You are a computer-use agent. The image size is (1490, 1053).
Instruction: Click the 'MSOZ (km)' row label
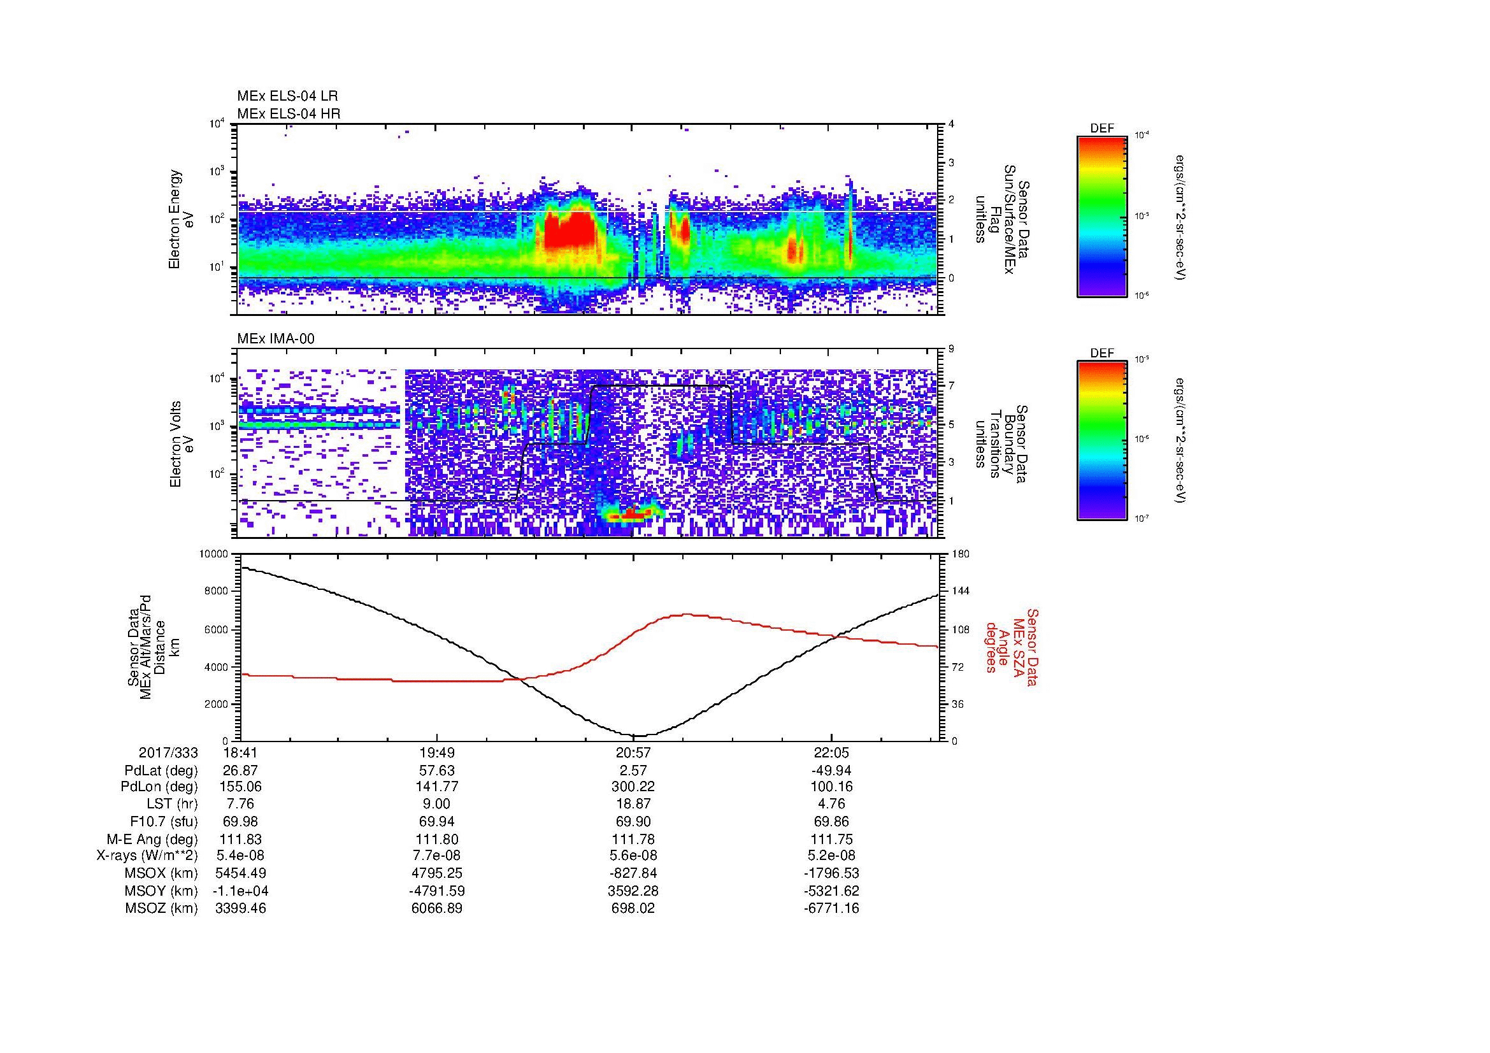pyautogui.click(x=162, y=909)
